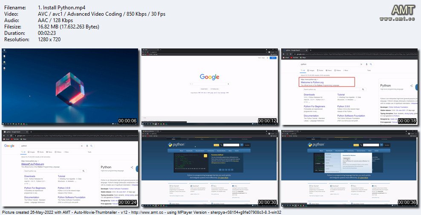Screen dimensions: 421x215
Task: Click the yellow launch shell icon in the 00:00:30 frame
Action: click(x=205, y=156)
